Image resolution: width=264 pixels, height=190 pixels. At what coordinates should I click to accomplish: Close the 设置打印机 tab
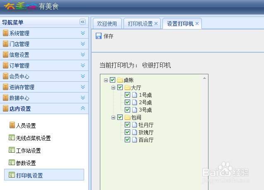point(197,23)
